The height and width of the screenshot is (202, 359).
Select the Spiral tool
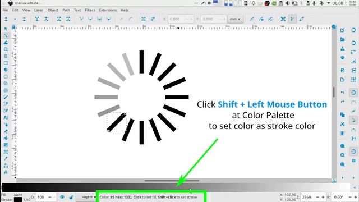6,90
